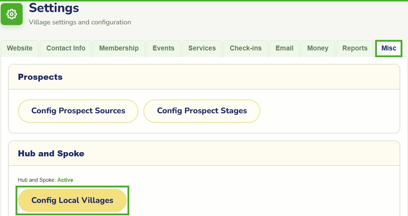Go to the Reports tab
Viewport: 408px width, 216px height.
tap(355, 48)
